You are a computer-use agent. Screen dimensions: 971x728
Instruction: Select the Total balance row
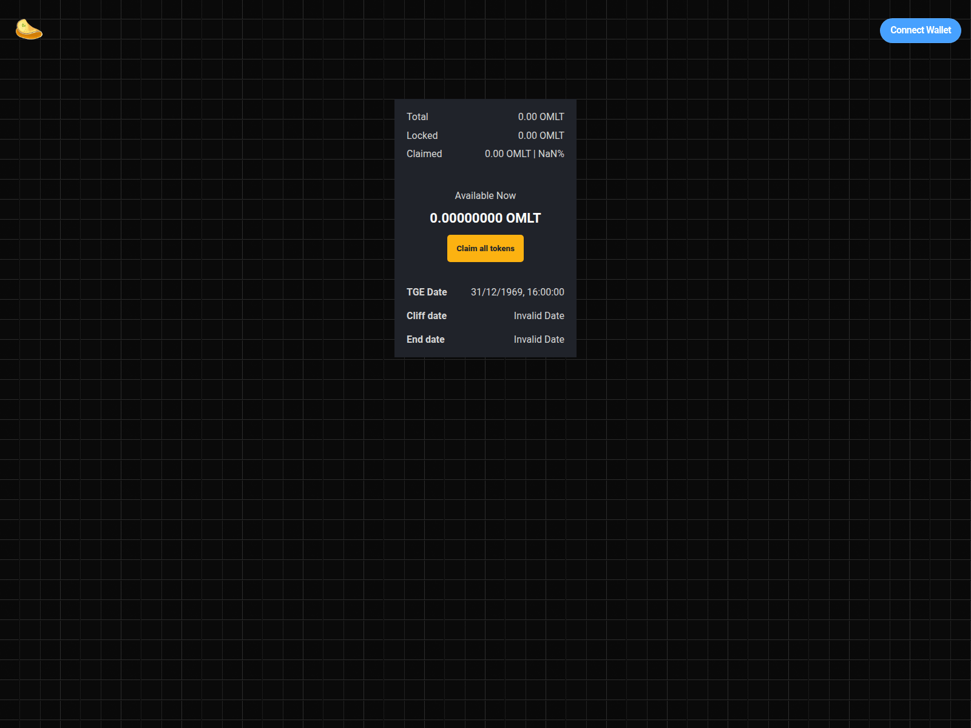485,116
